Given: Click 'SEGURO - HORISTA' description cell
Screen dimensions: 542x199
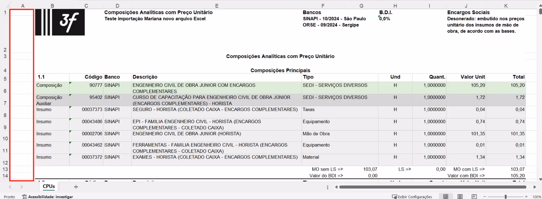Looking at the screenshot, I should [x=217, y=112].
